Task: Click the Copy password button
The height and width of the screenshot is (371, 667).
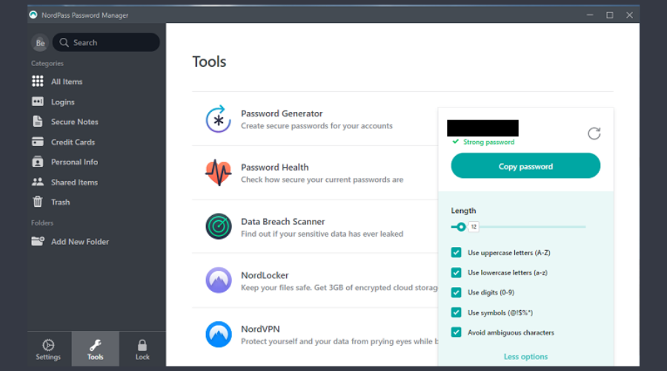Action: pyautogui.click(x=525, y=165)
